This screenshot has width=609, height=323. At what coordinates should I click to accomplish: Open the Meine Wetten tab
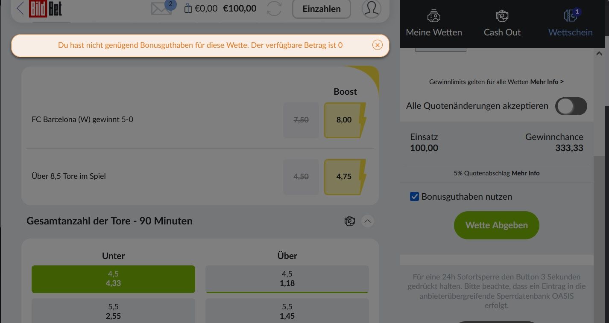434,23
